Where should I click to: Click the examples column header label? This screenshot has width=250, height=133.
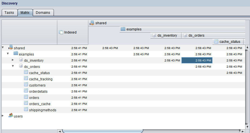pyautogui.click(x=134, y=29)
